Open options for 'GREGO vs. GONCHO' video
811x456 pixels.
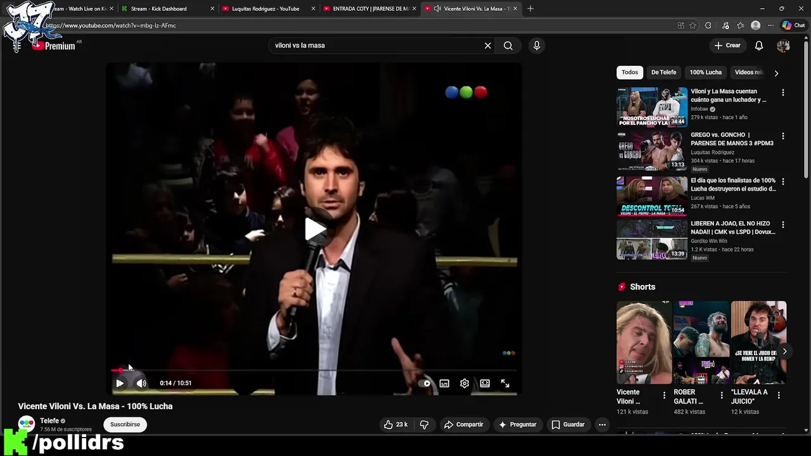click(782, 136)
